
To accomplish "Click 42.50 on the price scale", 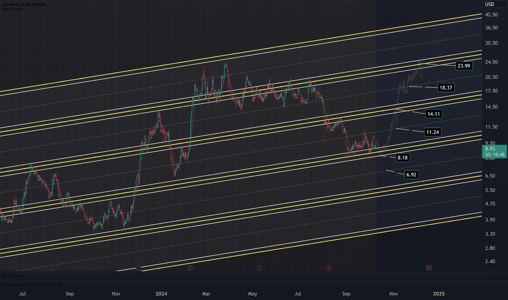I will point(492,15).
